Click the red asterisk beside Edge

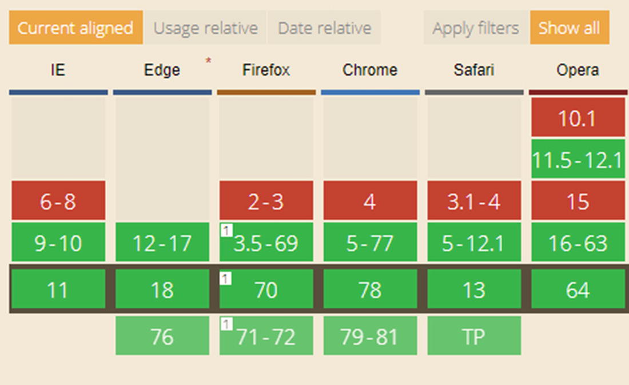[x=208, y=60]
